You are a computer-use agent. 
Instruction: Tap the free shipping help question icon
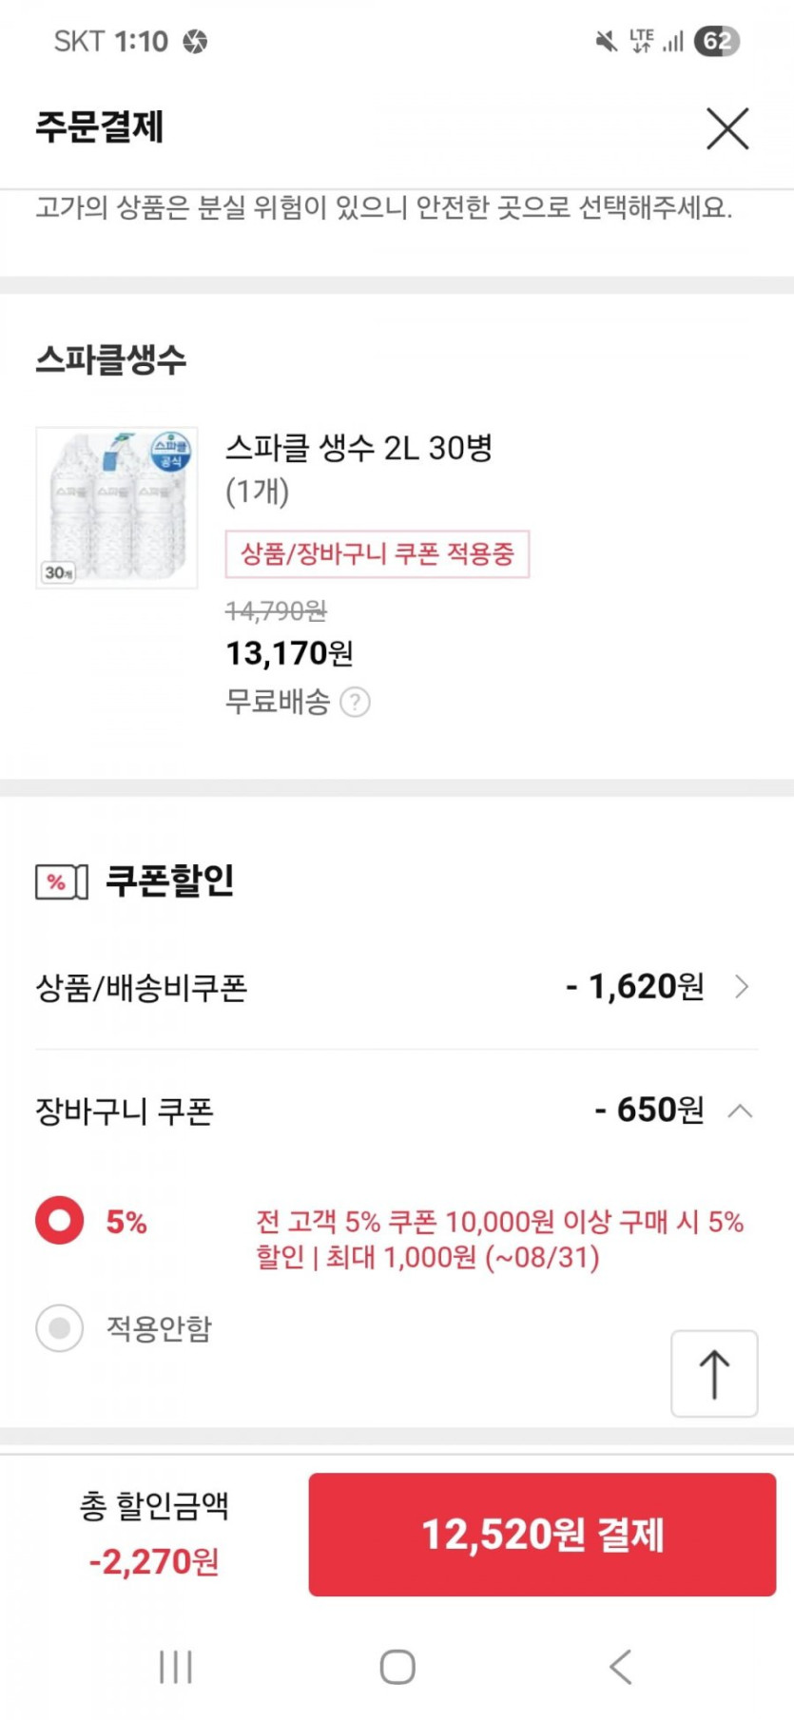pyautogui.click(x=355, y=703)
